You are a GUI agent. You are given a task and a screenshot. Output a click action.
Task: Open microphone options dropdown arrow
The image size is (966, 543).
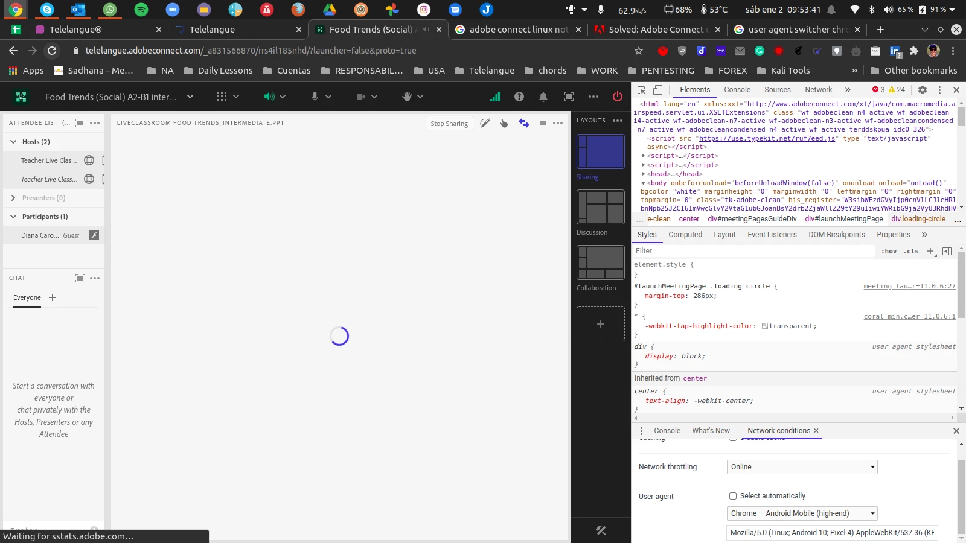(328, 97)
